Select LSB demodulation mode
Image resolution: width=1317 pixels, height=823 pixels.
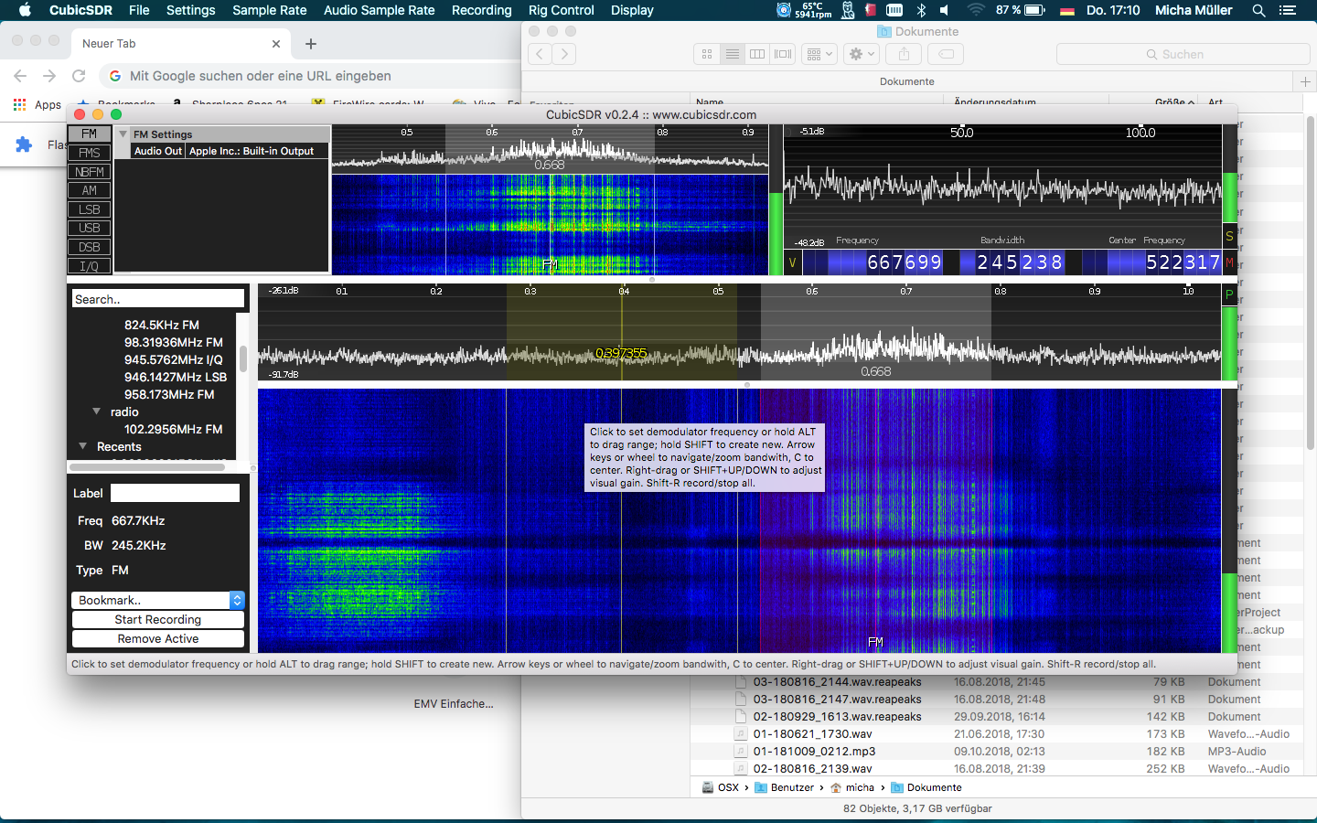[90, 209]
